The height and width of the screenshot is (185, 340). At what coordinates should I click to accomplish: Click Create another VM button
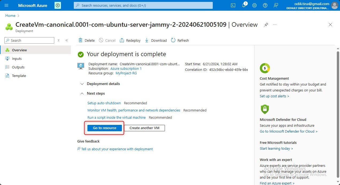(144, 128)
